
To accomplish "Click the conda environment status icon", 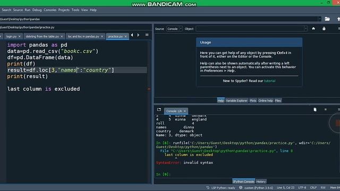I will [241, 188].
